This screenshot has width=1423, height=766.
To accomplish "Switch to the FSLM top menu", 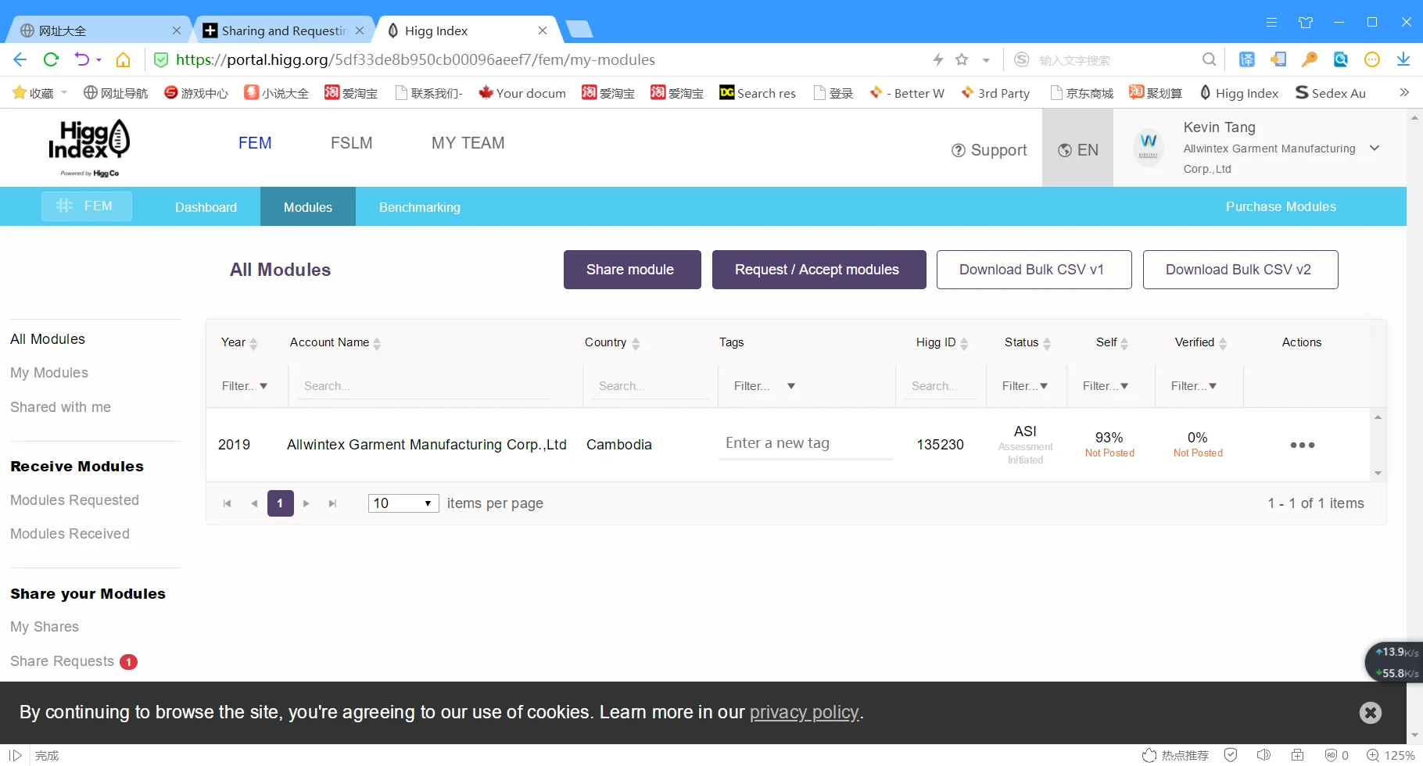I will tap(351, 143).
